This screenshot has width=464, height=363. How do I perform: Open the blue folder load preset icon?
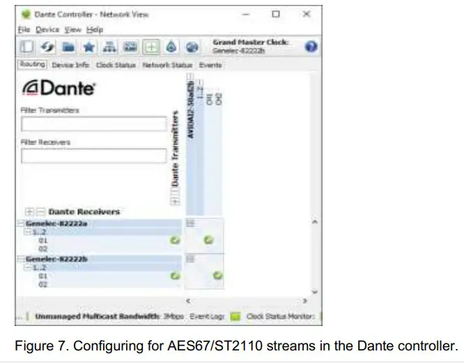[x=68, y=47]
